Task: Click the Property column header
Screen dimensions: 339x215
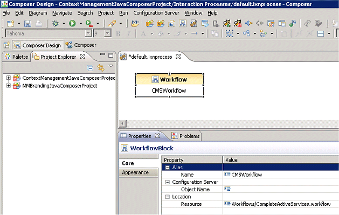Action: (x=192, y=160)
